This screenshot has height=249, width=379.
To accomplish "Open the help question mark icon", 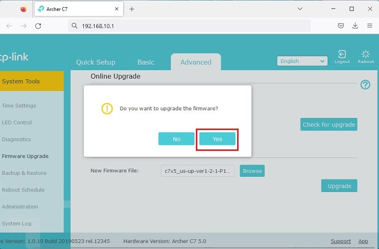I will pos(365,85).
